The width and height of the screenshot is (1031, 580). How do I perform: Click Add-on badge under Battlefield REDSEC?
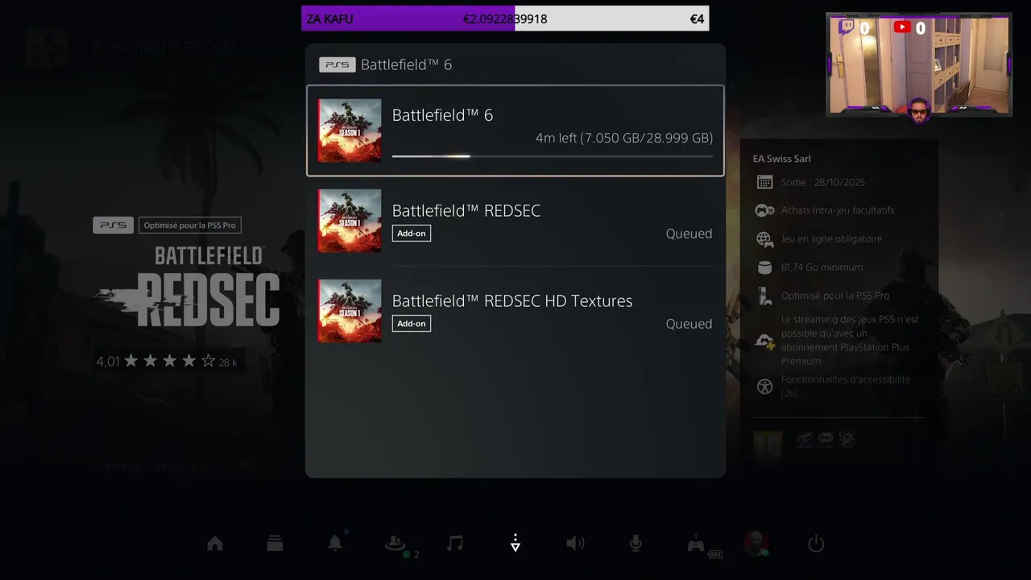click(x=412, y=234)
